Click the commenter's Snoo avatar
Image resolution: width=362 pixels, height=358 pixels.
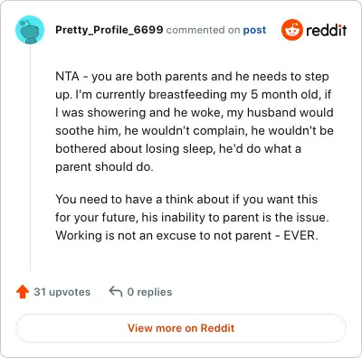coord(30,30)
